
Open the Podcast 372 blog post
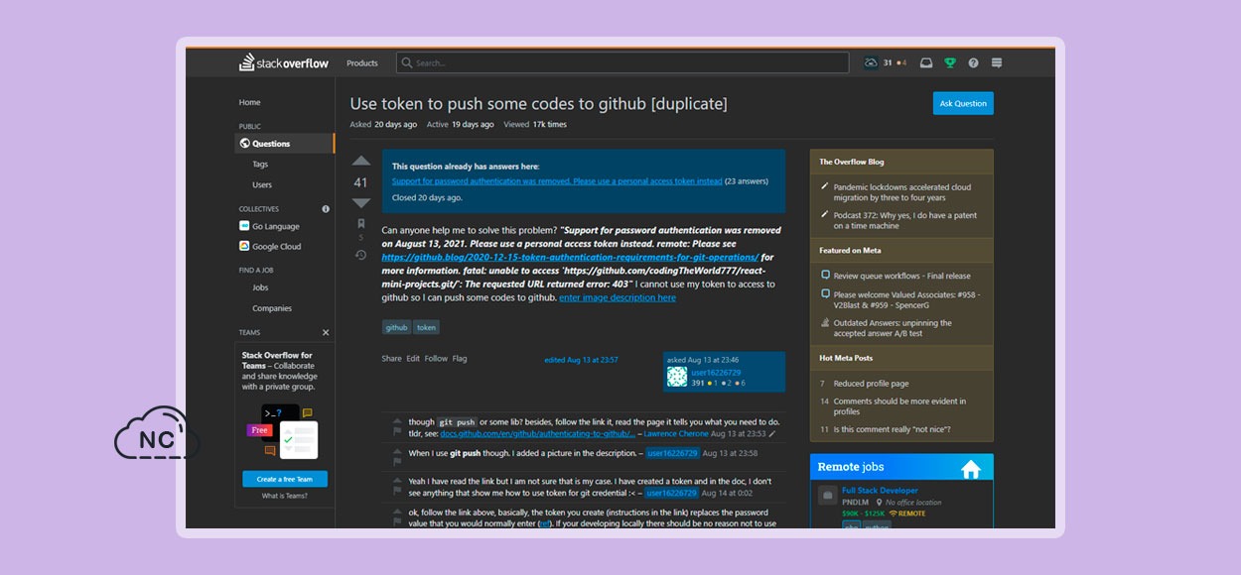pyautogui.click(x=905, y=220)
